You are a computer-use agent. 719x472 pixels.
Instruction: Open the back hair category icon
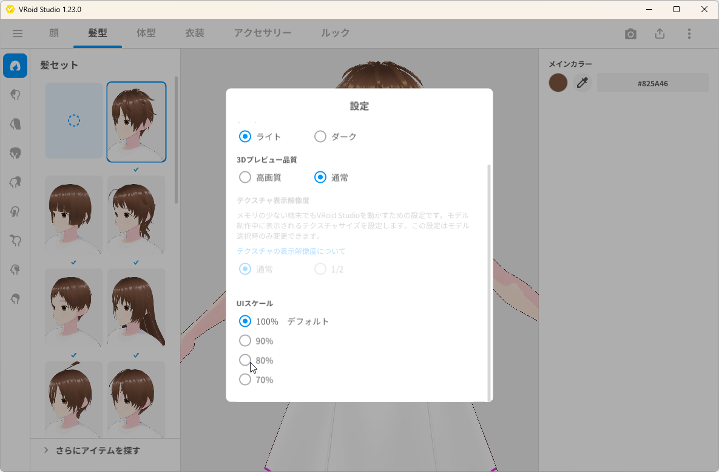click(x=15, y=124)
